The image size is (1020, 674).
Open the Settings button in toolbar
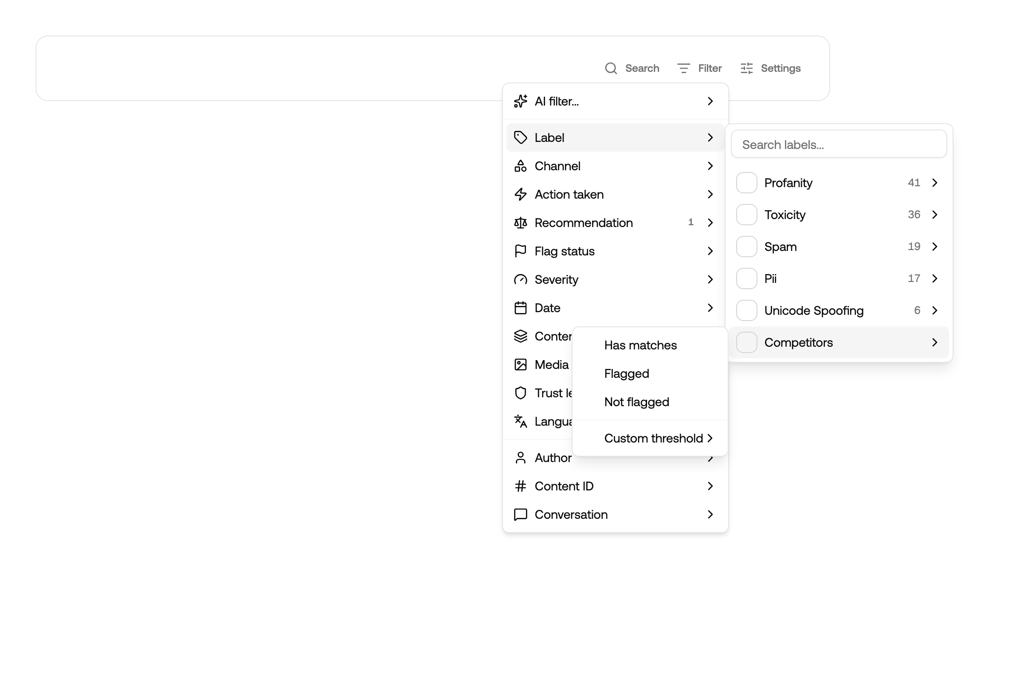pyautogui.click(x=770, y=68)
